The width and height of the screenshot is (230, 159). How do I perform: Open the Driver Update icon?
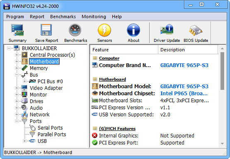(x=167, y=29)
